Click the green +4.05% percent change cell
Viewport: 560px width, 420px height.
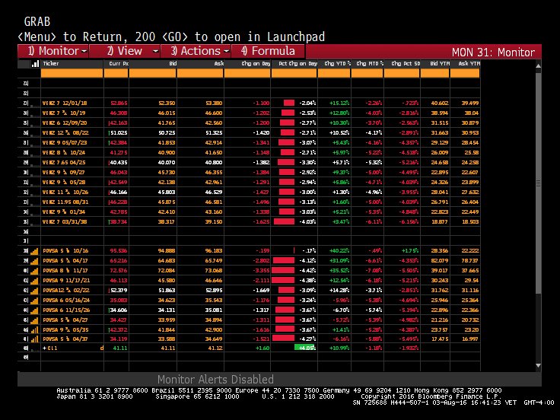pyautogui.click(x=305, y=348)
